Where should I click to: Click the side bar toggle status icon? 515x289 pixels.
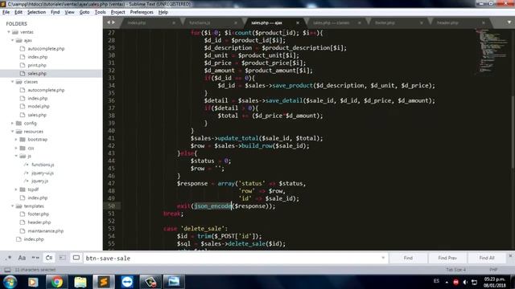pyautogui.click(x=7, y=270)
